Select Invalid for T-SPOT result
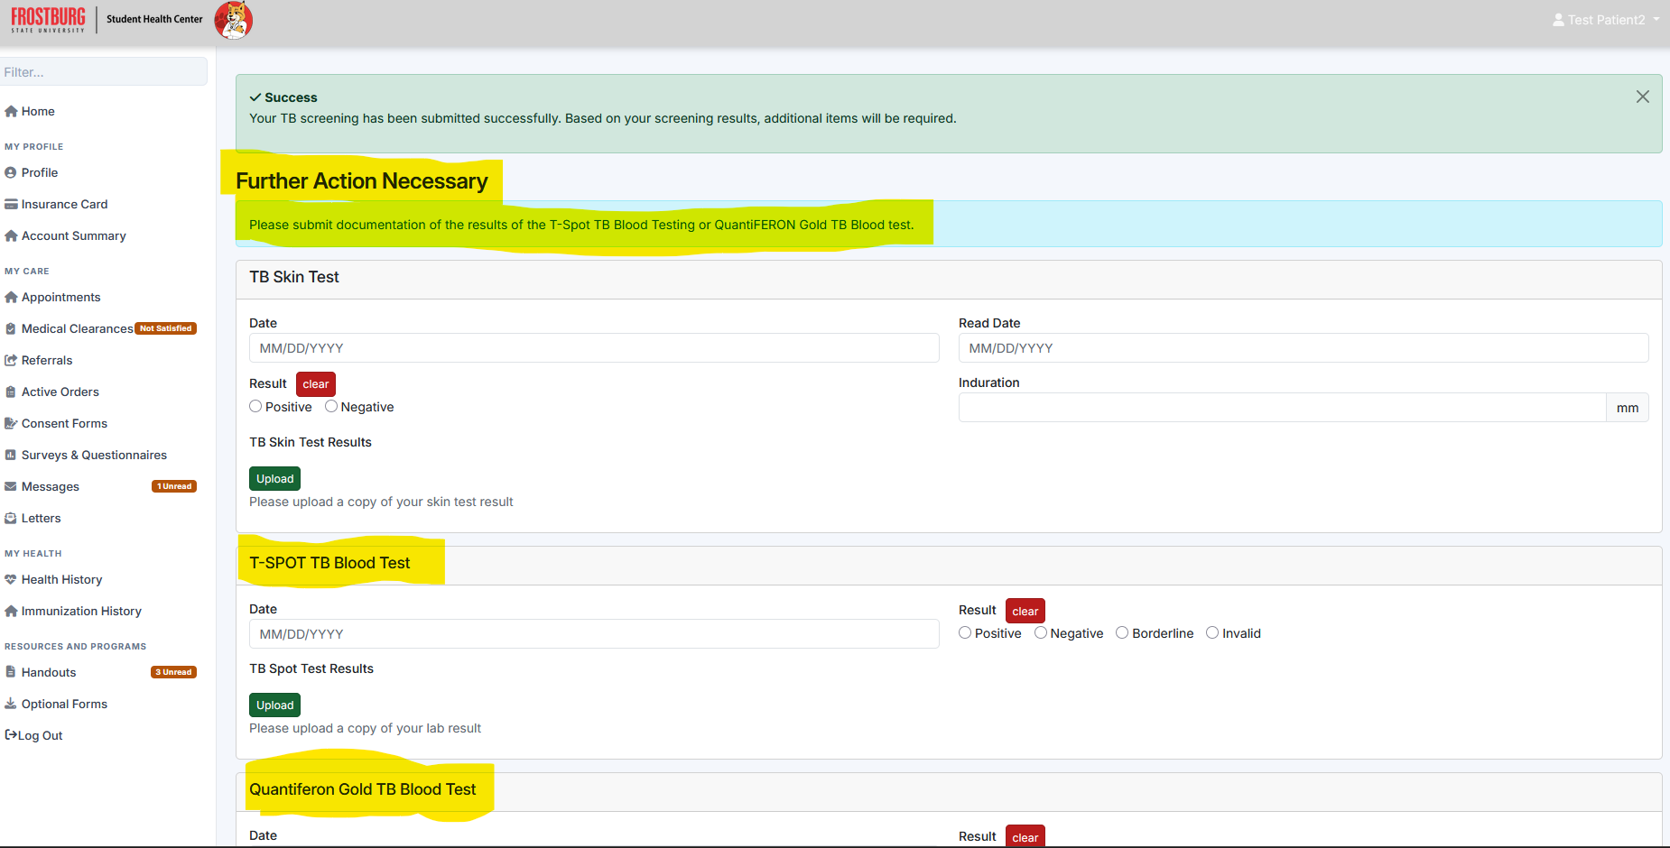Viewport: 1670px width, 848px height. click(1212, 633)
